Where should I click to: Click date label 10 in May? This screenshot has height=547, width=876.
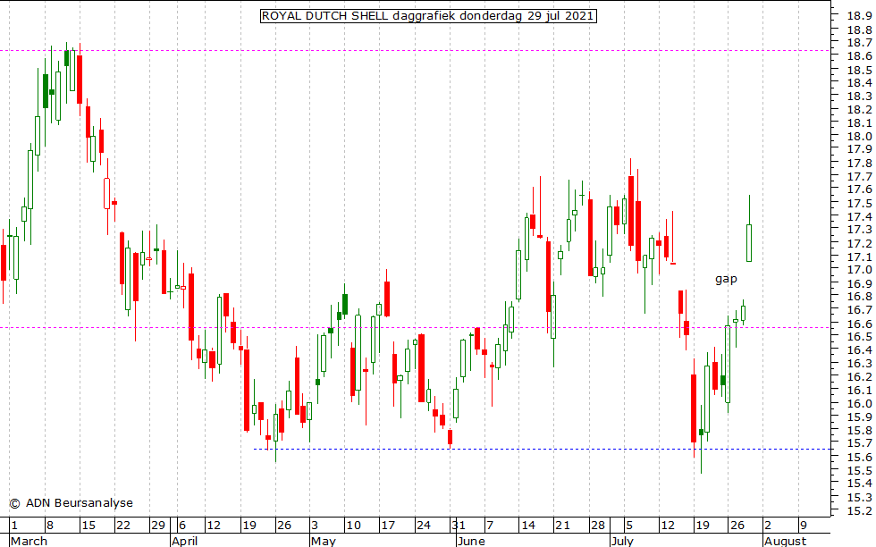pos(353,526)
